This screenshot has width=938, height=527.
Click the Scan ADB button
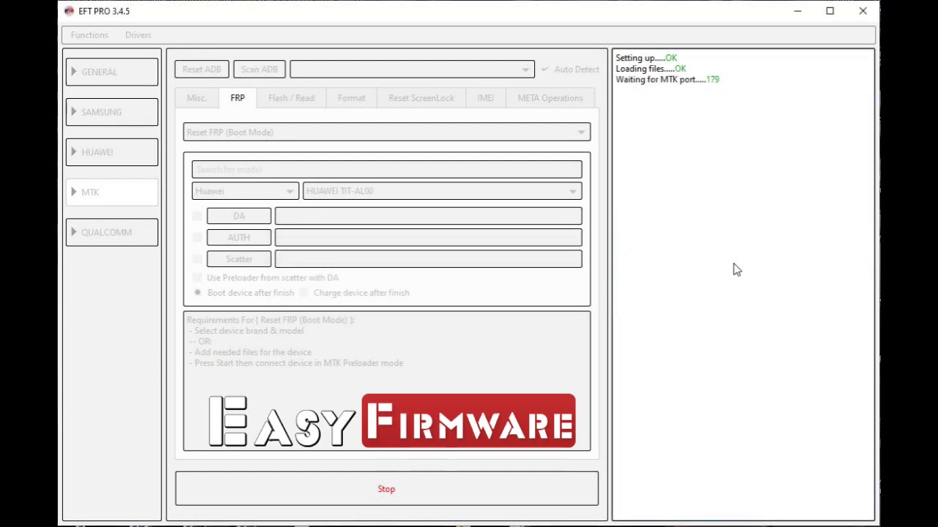259,69
